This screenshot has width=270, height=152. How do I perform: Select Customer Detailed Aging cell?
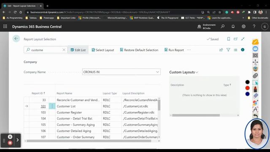click(74, 131)
